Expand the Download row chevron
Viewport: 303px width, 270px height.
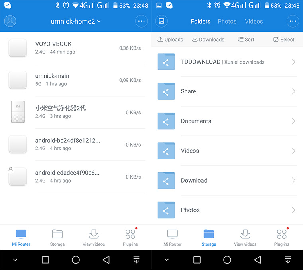(293, 181)
